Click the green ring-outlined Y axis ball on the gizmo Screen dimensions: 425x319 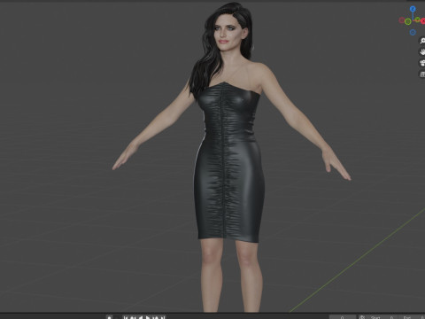[408, 21]
